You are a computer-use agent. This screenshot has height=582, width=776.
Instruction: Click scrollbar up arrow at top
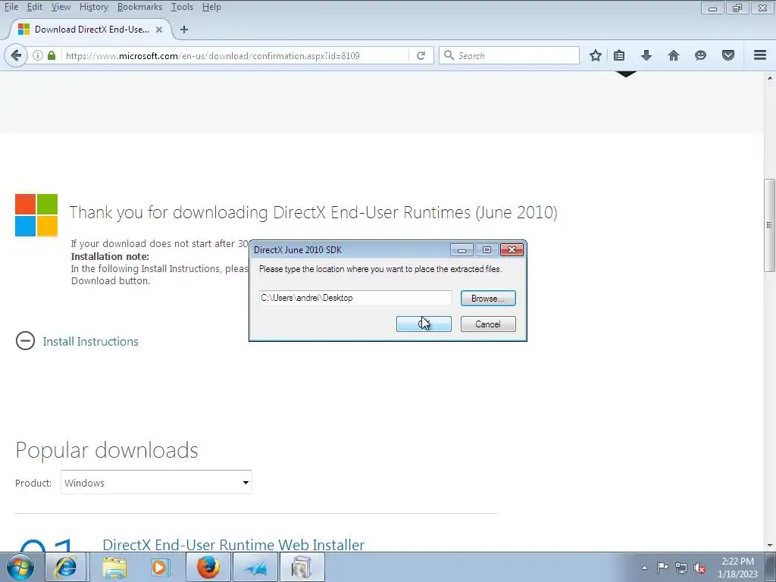769,78
